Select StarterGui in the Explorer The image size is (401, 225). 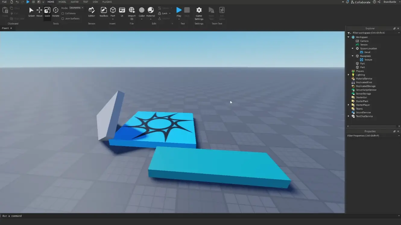pyautogui.click(x=361, y=97)
